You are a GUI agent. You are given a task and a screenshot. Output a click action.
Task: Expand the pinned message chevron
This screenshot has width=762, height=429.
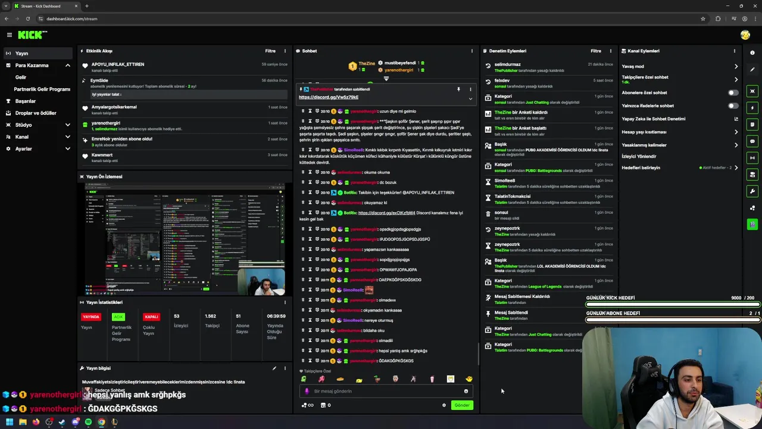[470, 98]
